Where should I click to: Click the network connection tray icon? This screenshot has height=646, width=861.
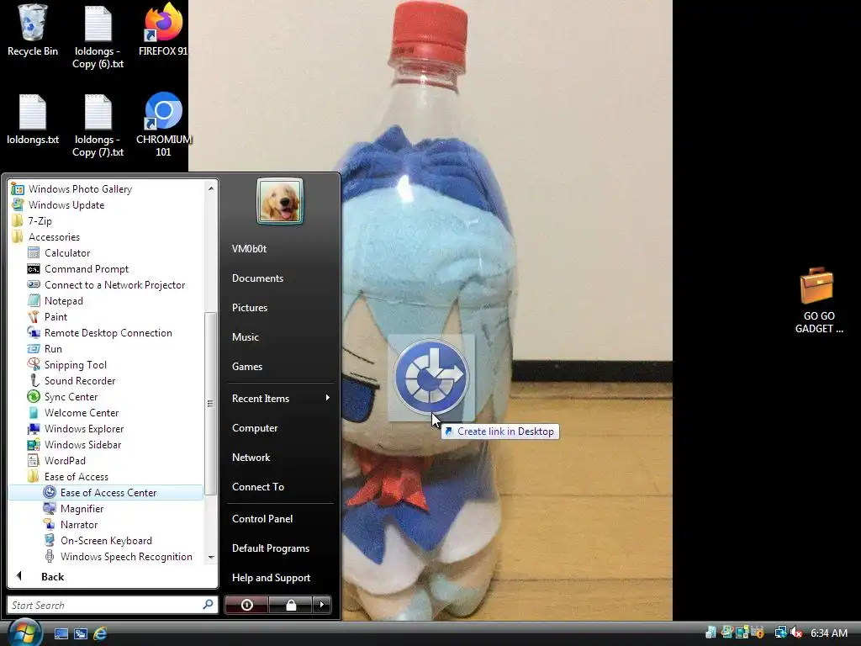coord(780,633)
